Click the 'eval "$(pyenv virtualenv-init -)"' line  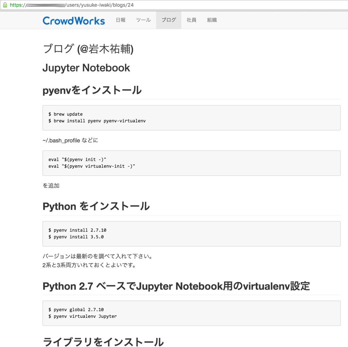pyautogui.click(x=92, y=166)
